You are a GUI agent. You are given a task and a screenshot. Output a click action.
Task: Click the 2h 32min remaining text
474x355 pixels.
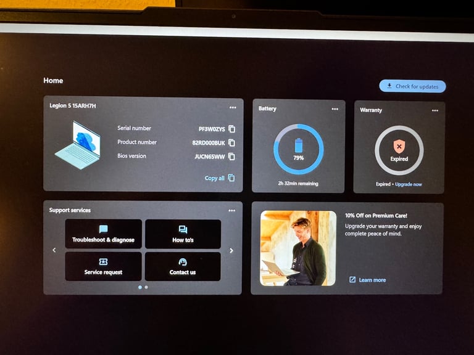(x=298, y=183)
